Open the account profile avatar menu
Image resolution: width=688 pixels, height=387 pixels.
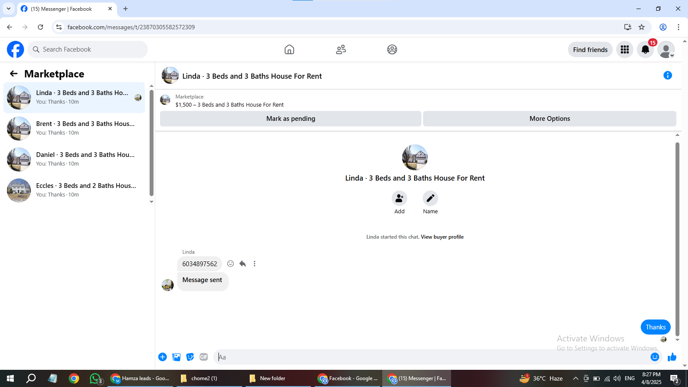click(666, 49)
